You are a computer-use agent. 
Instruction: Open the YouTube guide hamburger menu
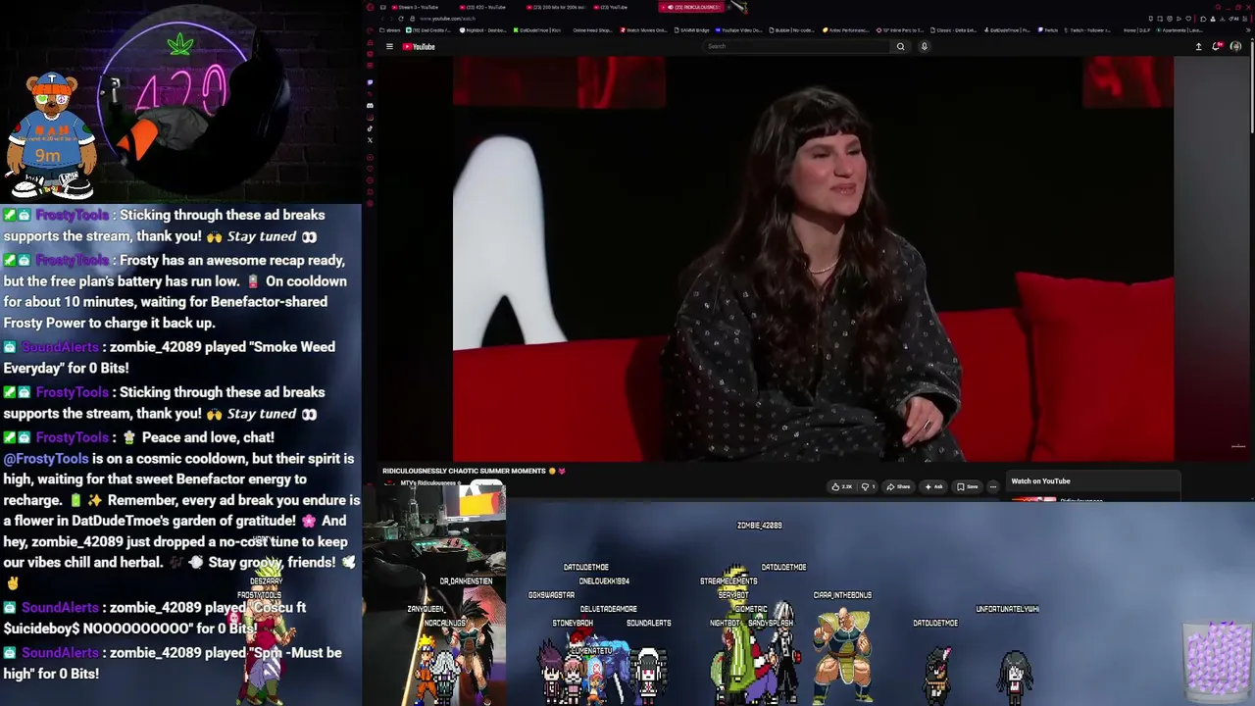(389, 46)
